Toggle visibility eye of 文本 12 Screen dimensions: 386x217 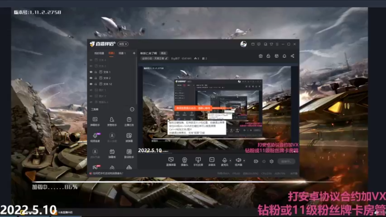pyautogui.click(x=91, y=84)
